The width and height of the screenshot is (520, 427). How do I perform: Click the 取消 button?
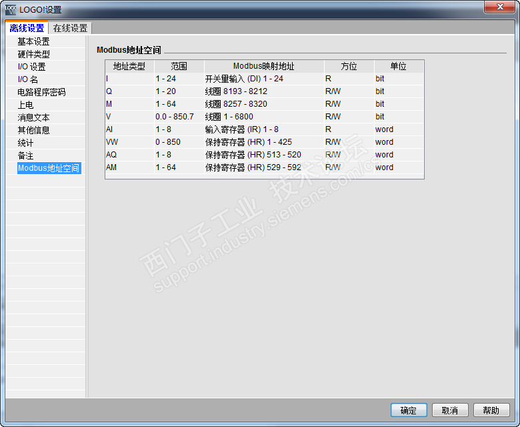pyautogui.click(x=450, y=410)
